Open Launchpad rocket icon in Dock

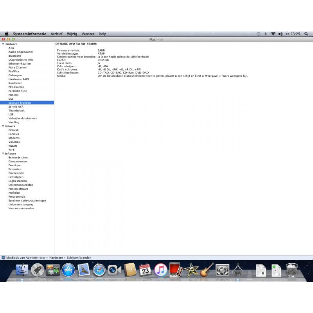37,270
